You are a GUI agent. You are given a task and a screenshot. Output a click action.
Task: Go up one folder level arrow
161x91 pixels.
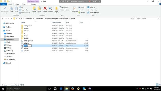pos(11,18)
